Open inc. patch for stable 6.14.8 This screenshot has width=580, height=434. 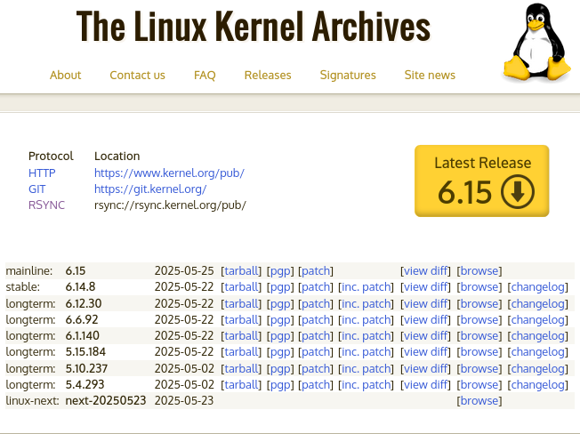coord(367,287)
